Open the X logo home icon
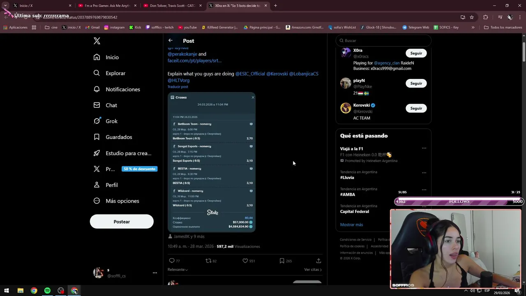The height and width of the screenshot is (296, 526). (97, 41)
